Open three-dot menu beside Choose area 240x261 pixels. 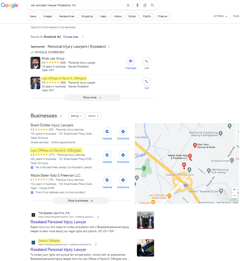[x=83, y=37]
